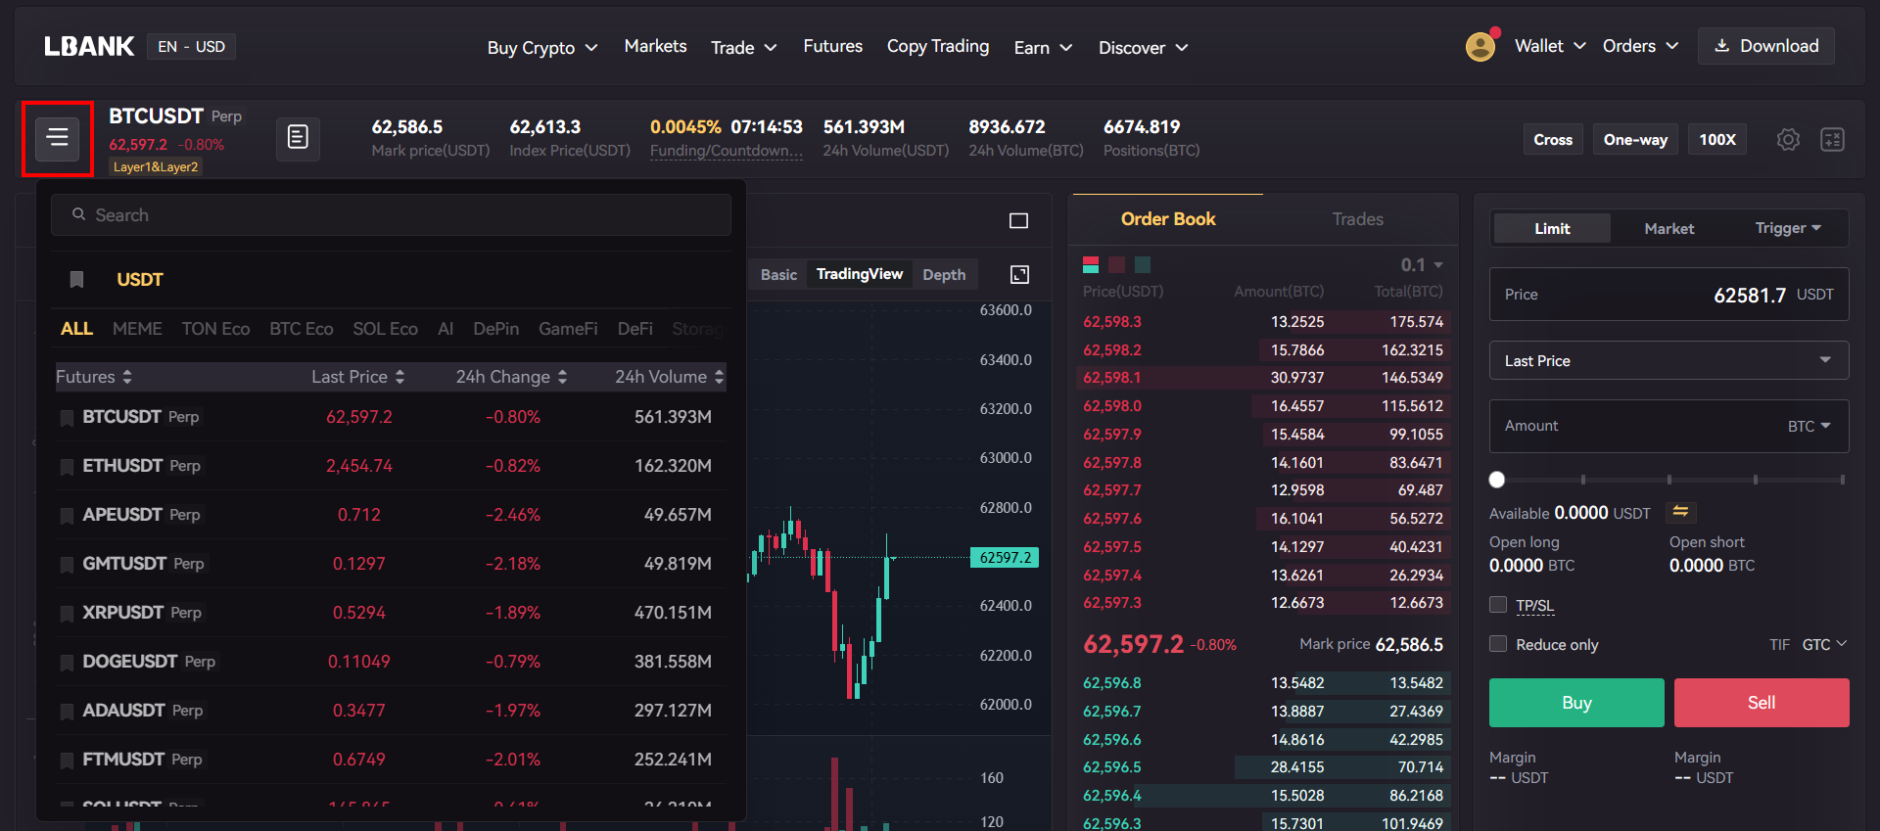The width and height of the screenshot is (1880, 831).
Task: Switch to the Trades tab
Action: pos(1357,219)
